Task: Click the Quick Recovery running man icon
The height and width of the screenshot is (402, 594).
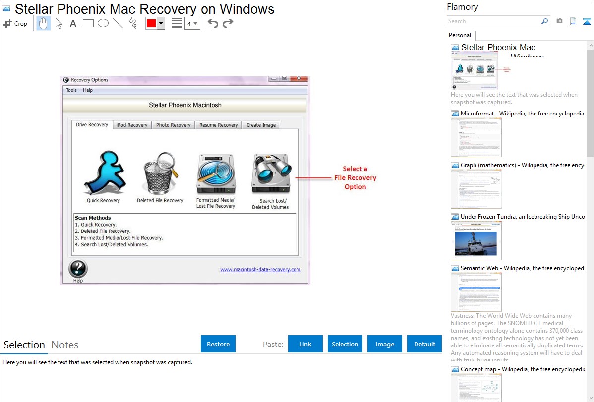Action: pos(104,173)
